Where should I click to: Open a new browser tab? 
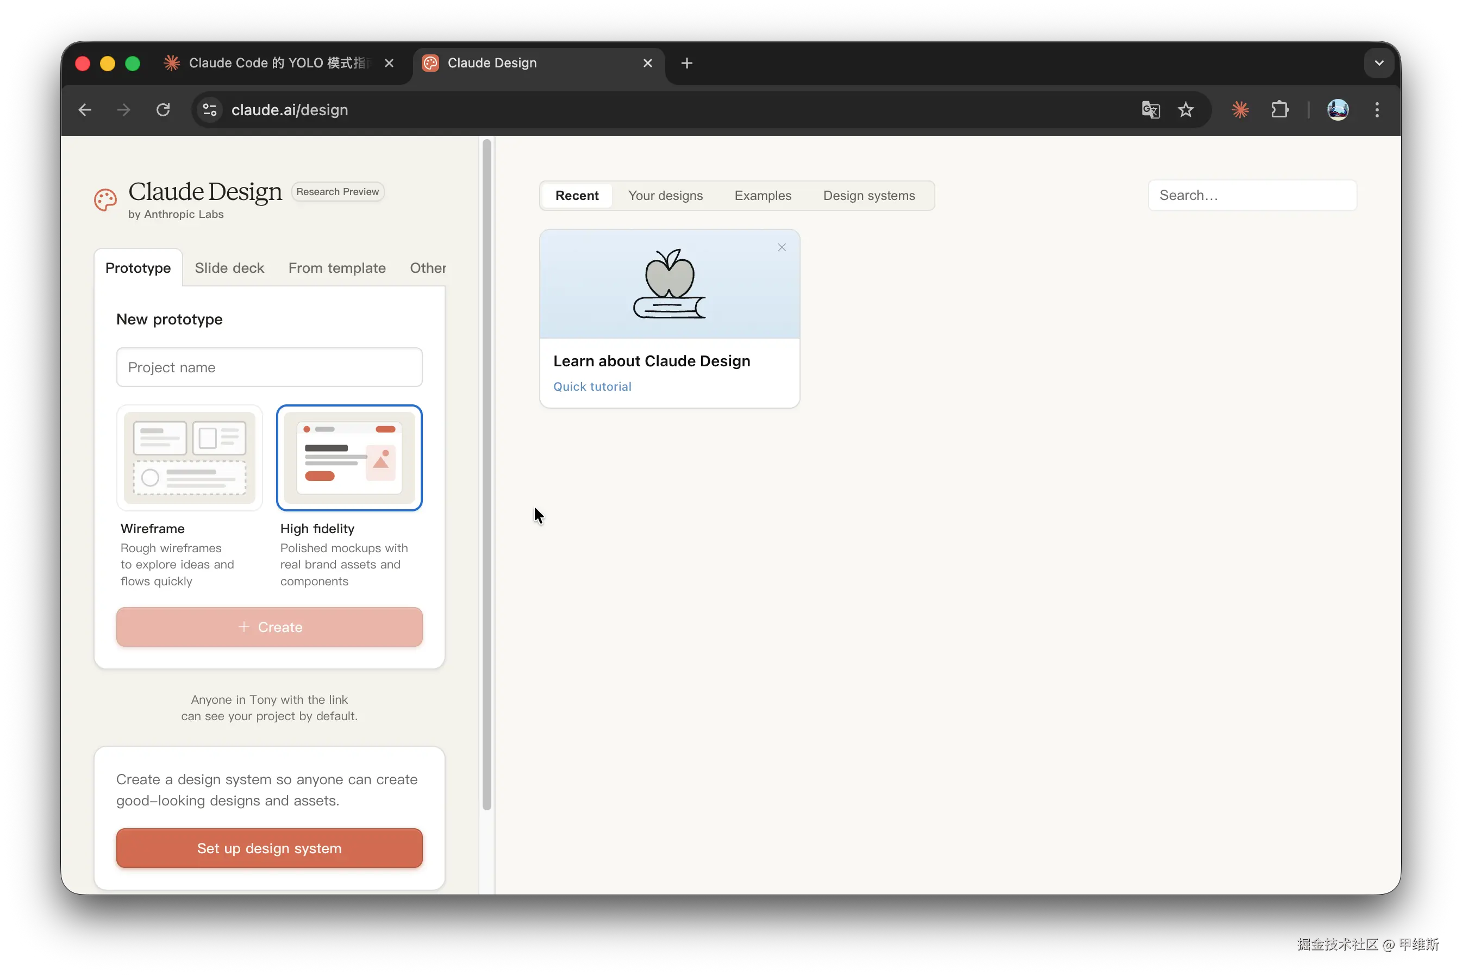686,63
